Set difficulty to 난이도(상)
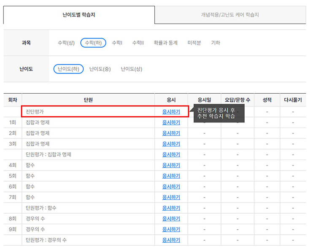 coord(132,69)
